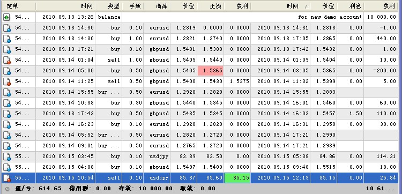Click close time 2010.09.14 16:31
Screen dimensions: 402x194
point(283,124)
